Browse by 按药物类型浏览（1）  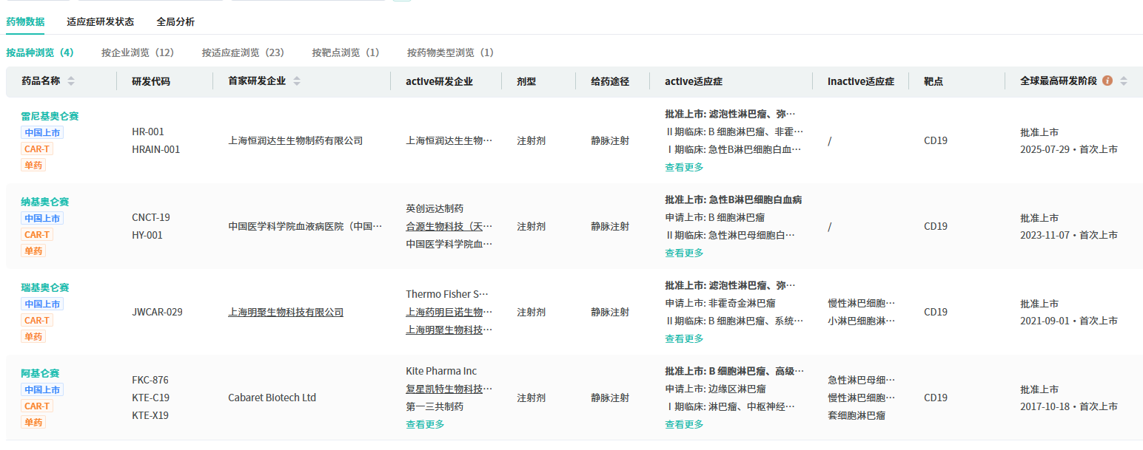450,52
